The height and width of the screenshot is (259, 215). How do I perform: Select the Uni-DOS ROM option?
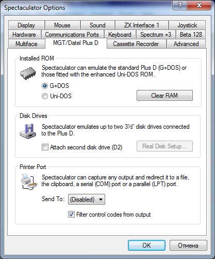click(x=45, y=96)
